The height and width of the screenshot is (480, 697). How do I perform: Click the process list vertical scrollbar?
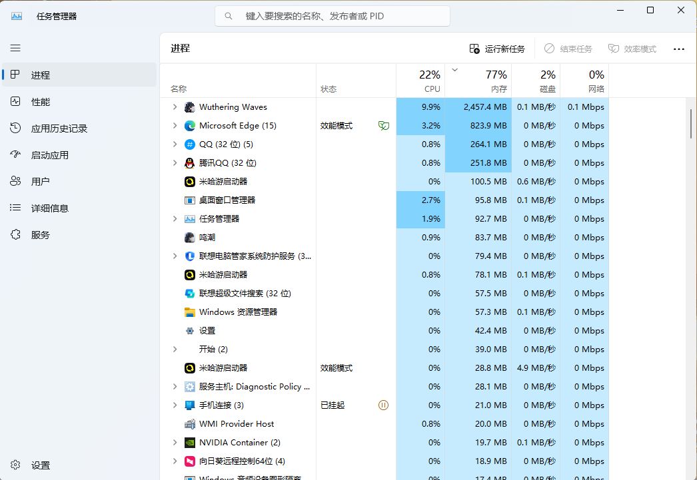(x=691, y=124)
